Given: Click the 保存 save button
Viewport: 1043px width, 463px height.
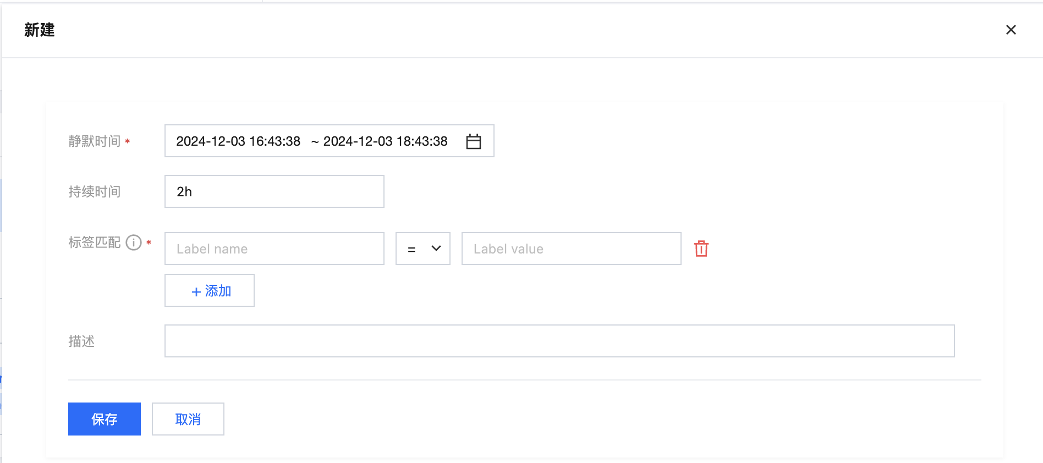Looking at the screenshot, I should (105, 419).
